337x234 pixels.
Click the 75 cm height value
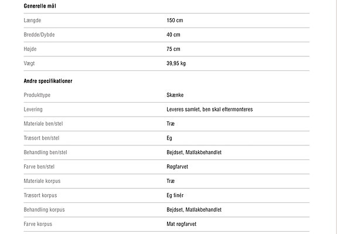tap(173, 49)
